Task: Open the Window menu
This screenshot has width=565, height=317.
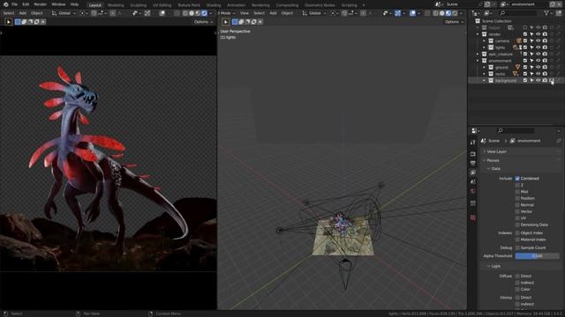Action: point(58,4)
